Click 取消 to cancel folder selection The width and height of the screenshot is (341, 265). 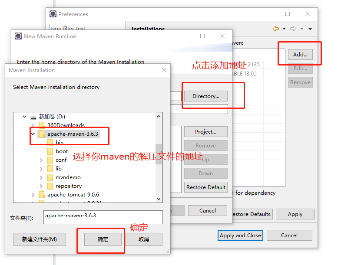[143, 239]
